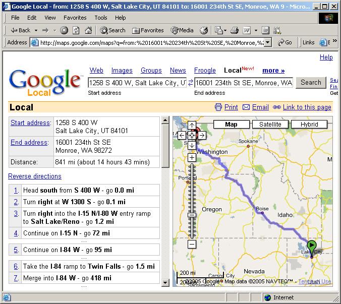The height and width of the screenshot is (304, 341).
Task: Open the Favorites menu
Action: (x=75, y=18)
